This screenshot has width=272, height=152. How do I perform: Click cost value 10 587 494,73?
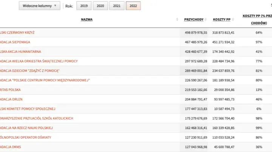point(224,109)
